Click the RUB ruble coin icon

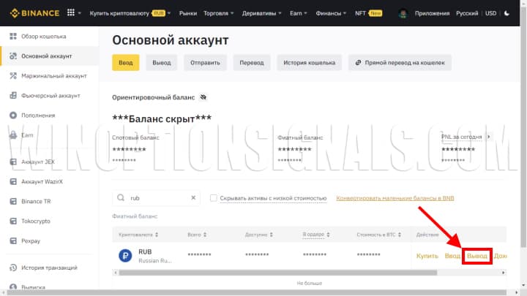click(x=125, y=256)
